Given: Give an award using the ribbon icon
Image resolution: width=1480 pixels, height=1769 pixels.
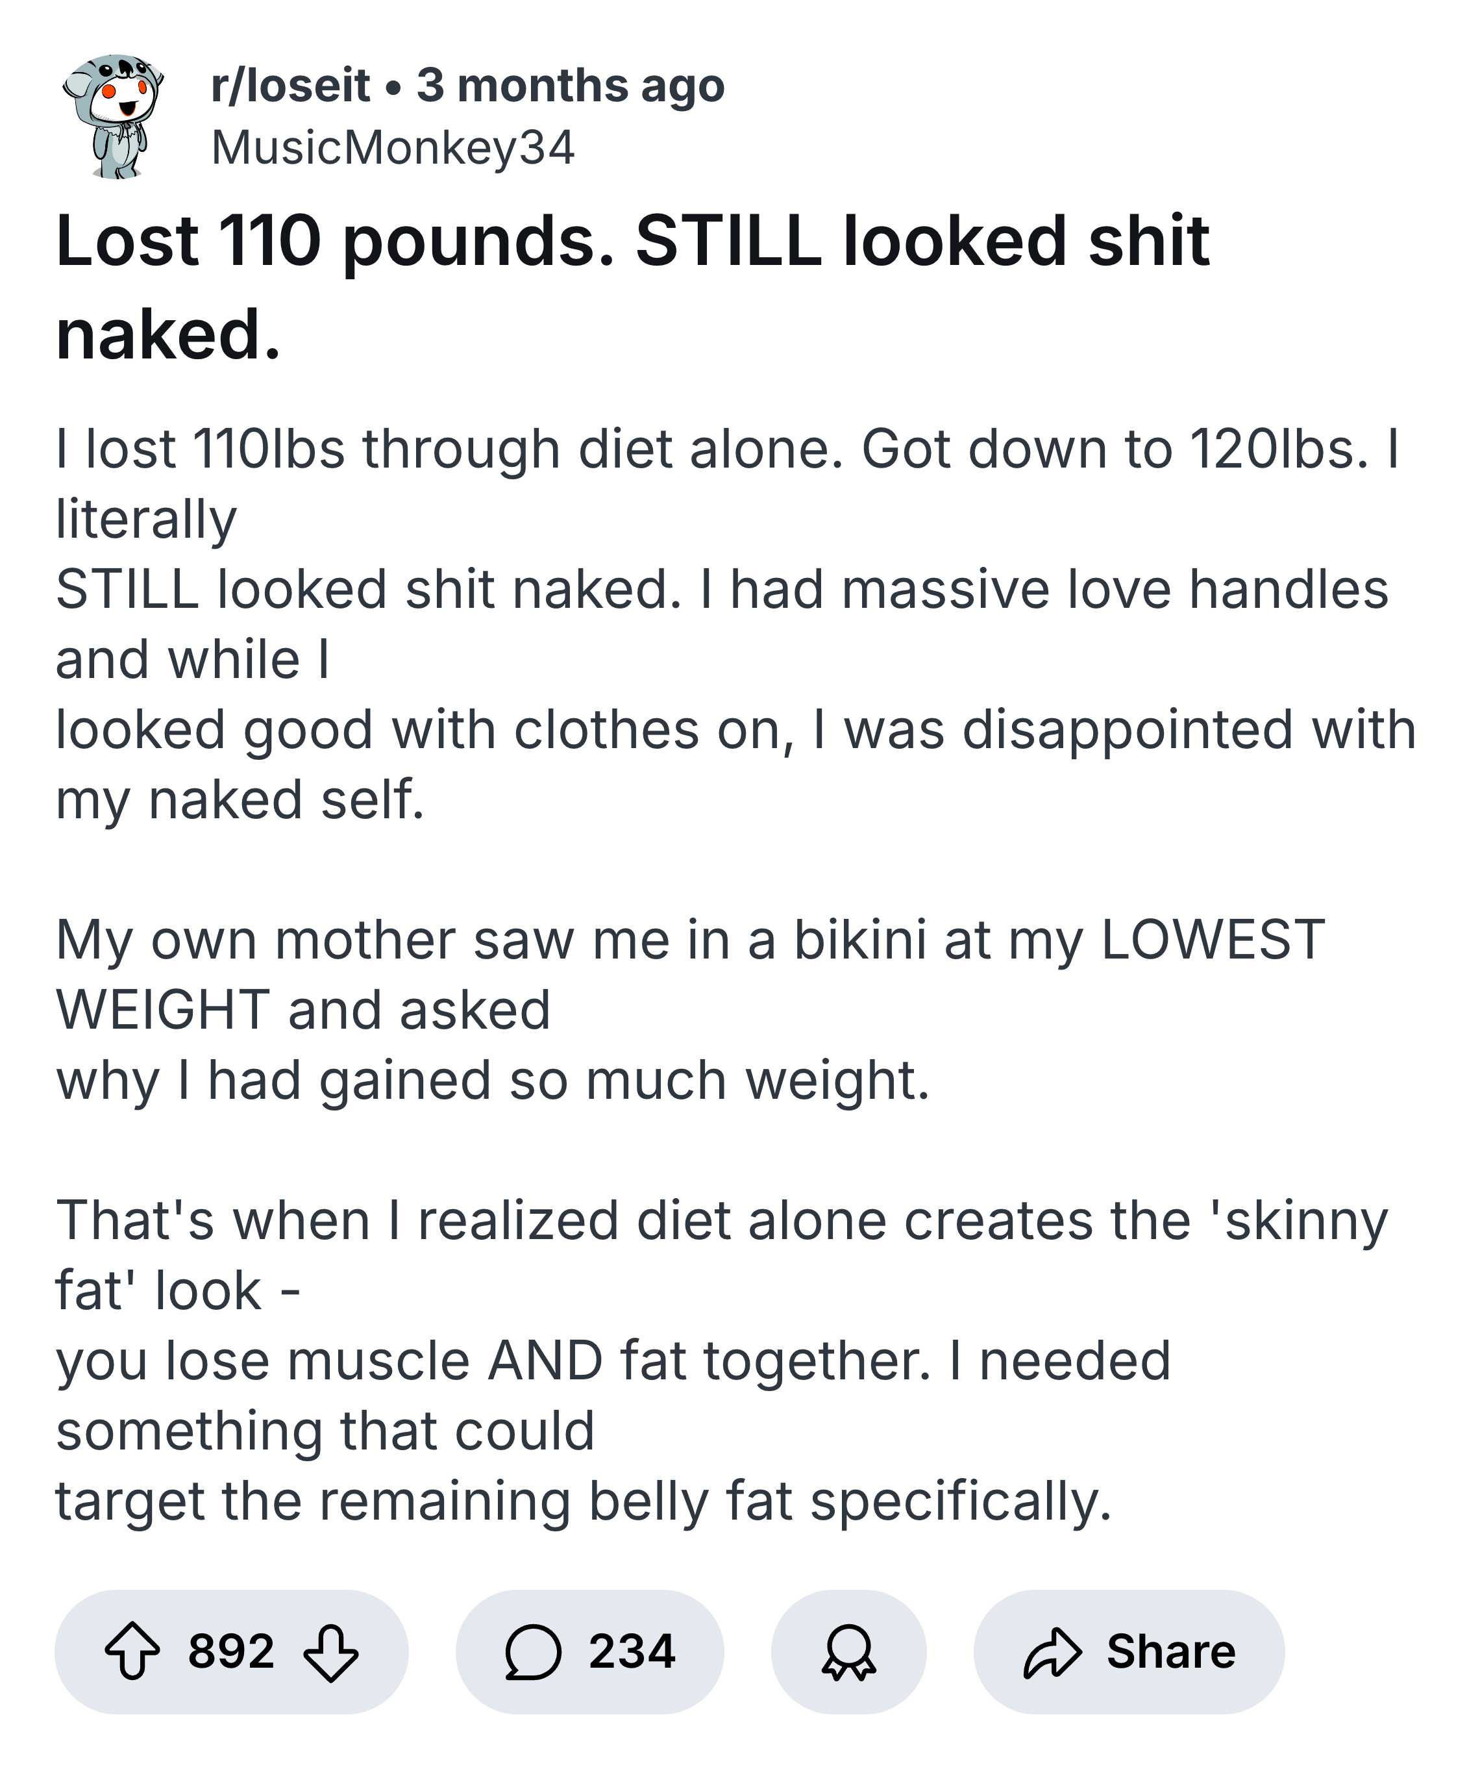Looking at the screenshot, I should tap(848, 1653).
